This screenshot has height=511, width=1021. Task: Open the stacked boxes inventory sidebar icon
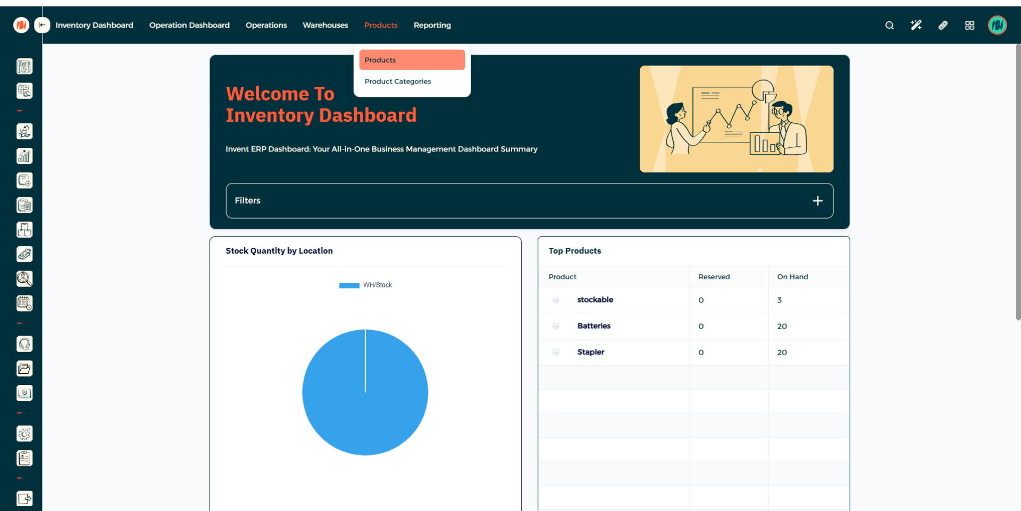pos(24,230)
